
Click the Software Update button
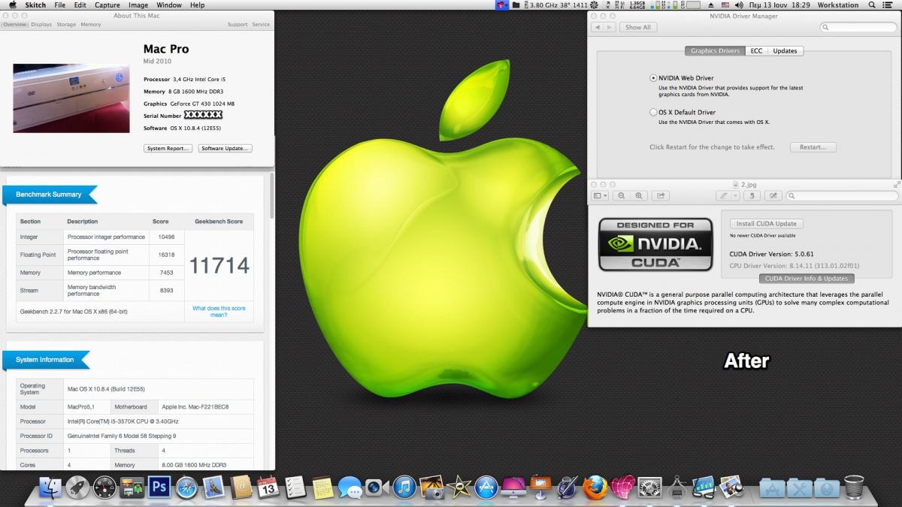(225, 149)
